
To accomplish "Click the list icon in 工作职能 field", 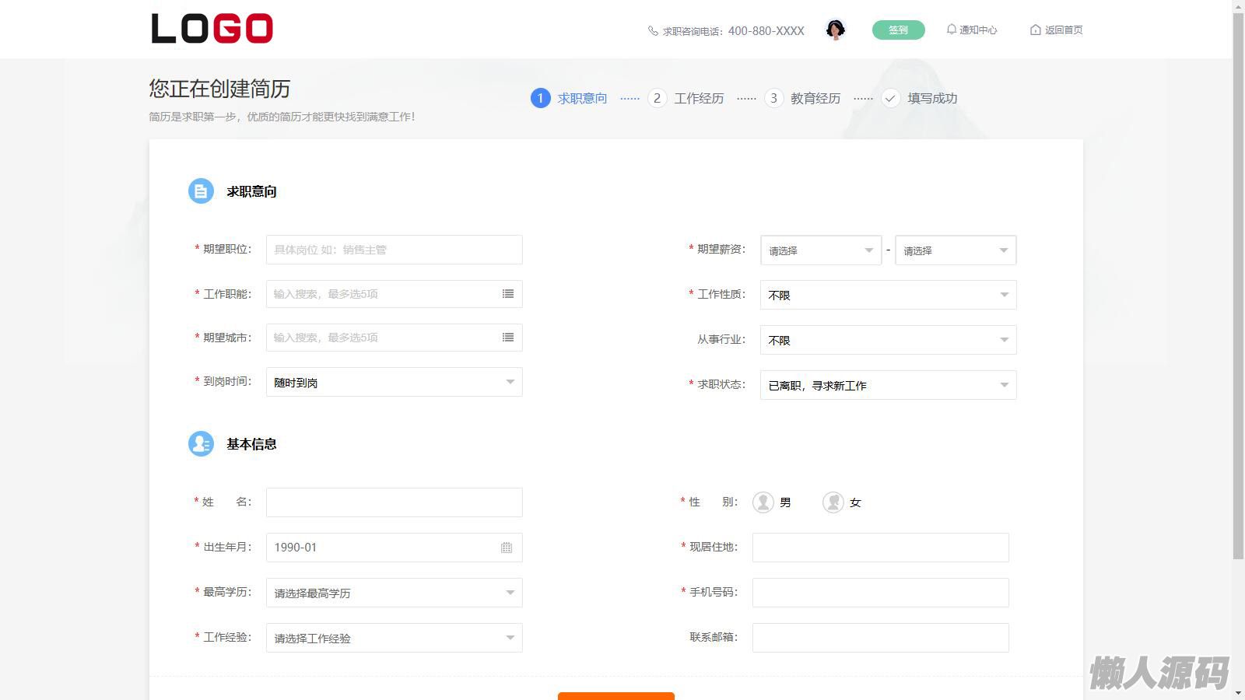I will pos(508,294).
